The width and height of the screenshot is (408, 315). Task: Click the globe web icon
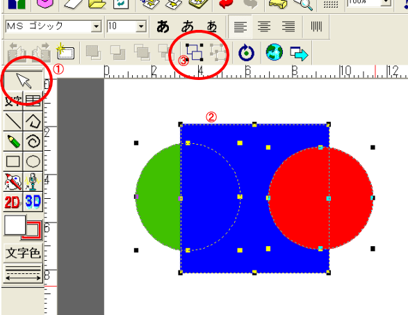tap(275, 52)
